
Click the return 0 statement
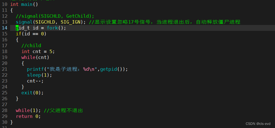point(28,116)
